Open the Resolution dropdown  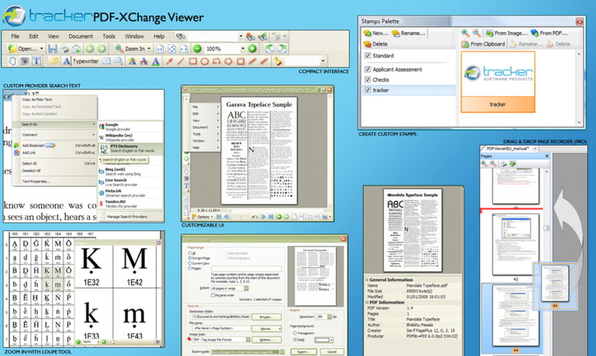coord(329,317)
